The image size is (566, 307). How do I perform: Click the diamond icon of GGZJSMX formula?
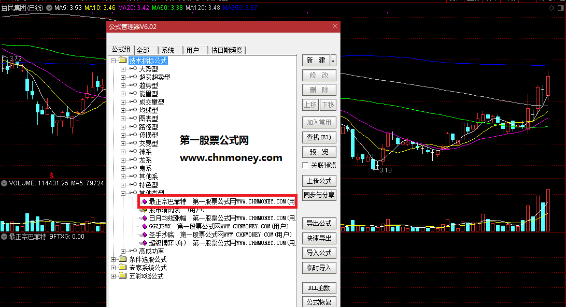click(x=145, y=227)
